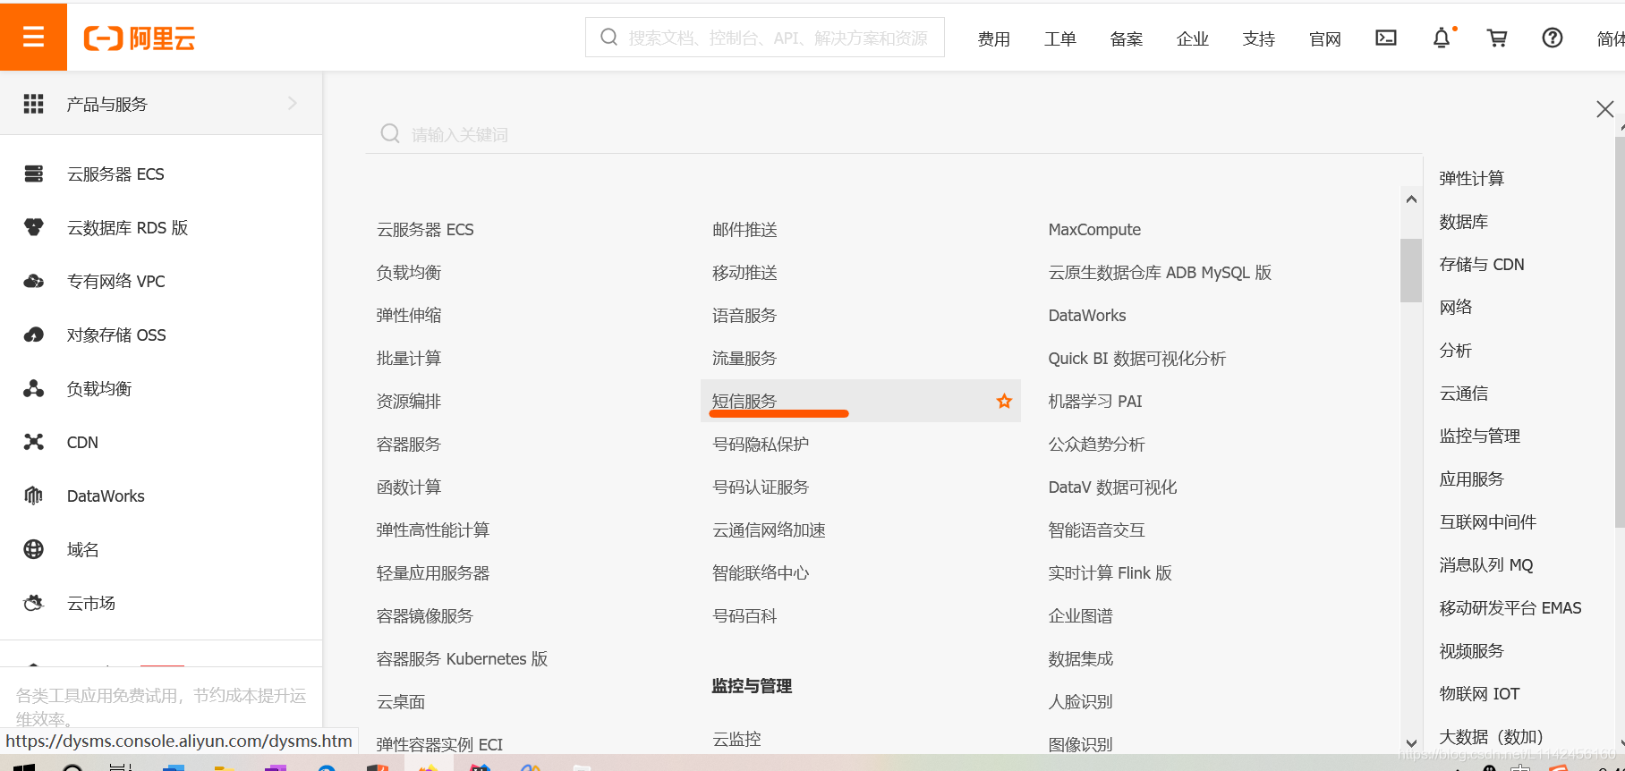Click the CDN icon in sidebar

pyautogui.click(x=34, y=442)
